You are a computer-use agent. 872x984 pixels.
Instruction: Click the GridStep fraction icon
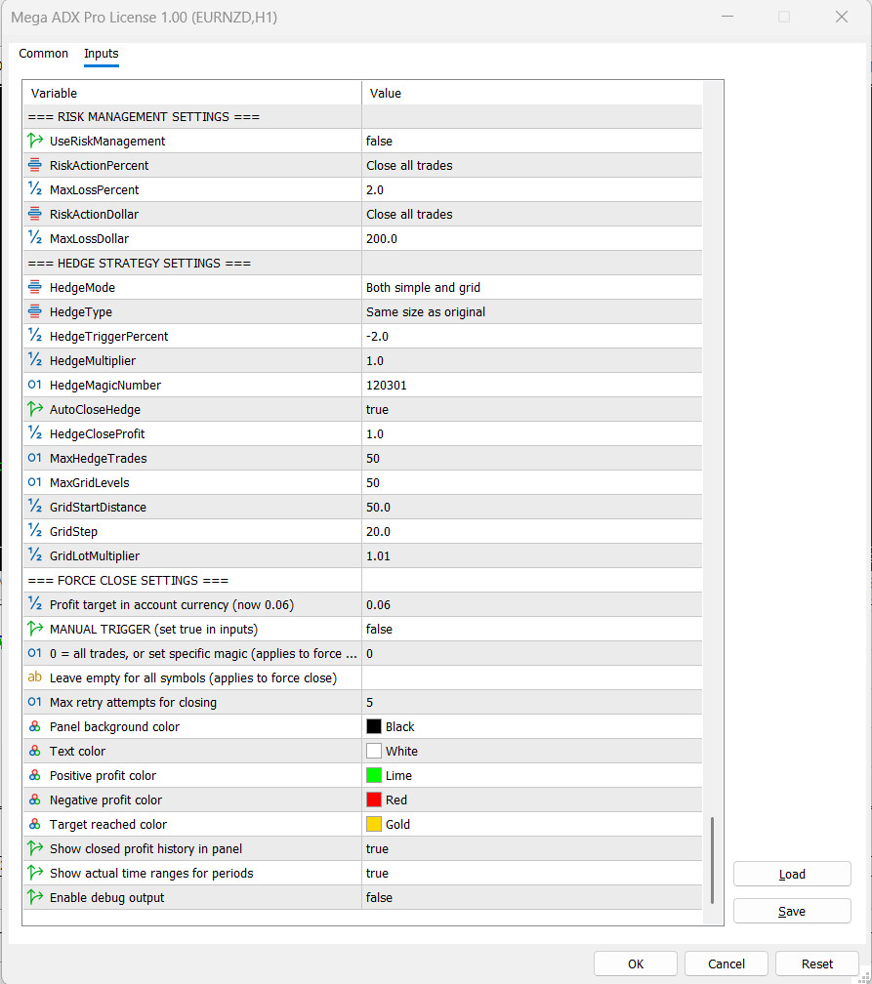(x=35, y=531)
